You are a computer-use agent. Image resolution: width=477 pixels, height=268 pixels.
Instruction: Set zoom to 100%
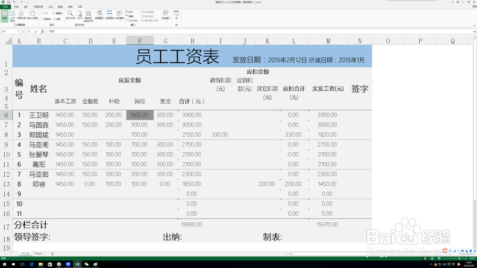(79, 15)
